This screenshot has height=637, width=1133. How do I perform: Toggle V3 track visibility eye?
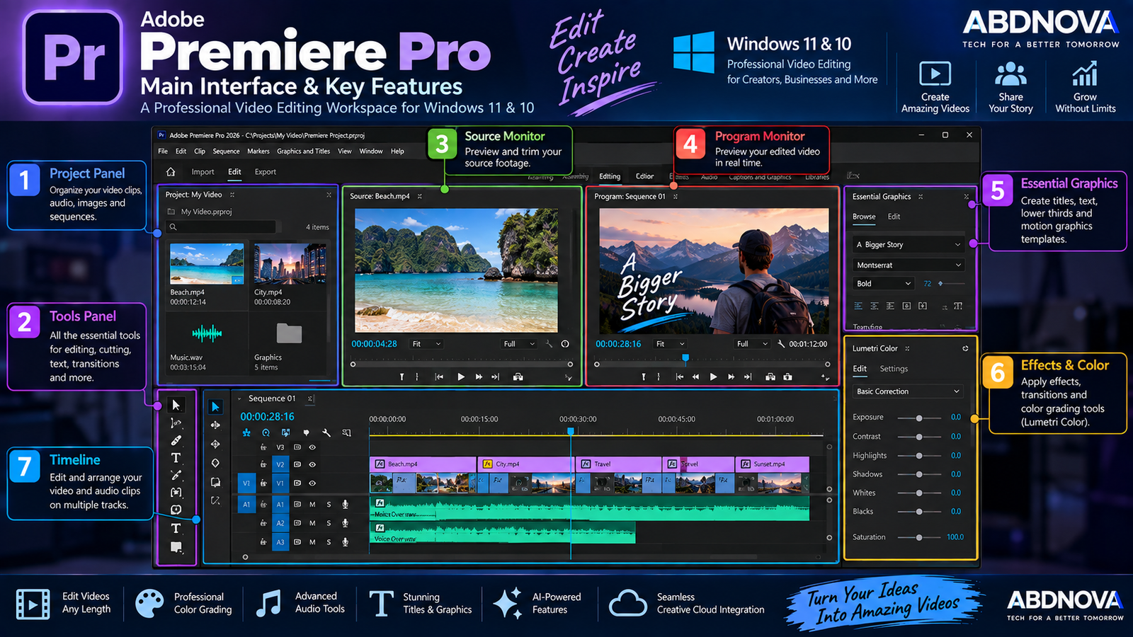312,447
